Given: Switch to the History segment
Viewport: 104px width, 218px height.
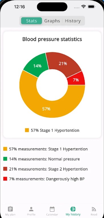Looking at the screenshot, I should (73, 21).
